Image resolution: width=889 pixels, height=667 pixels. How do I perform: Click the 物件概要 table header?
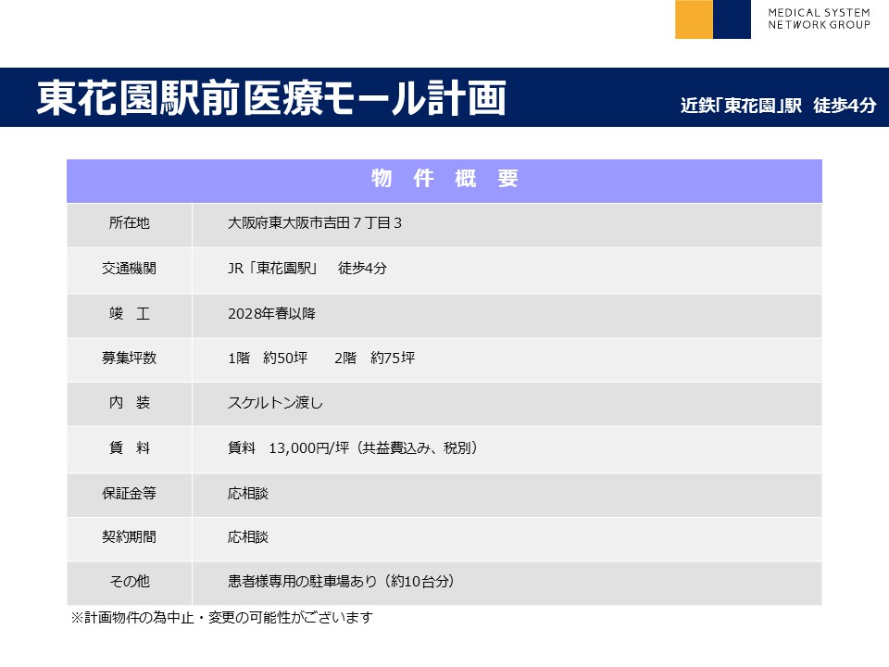point(444,180)
